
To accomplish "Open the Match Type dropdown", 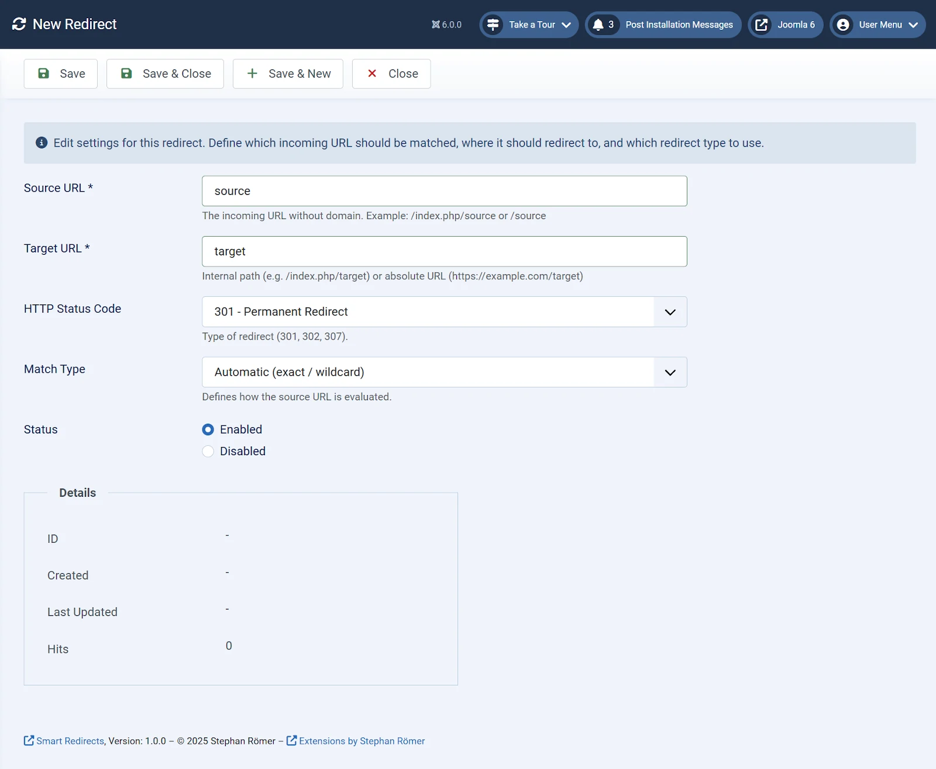I will coord(669,372).
